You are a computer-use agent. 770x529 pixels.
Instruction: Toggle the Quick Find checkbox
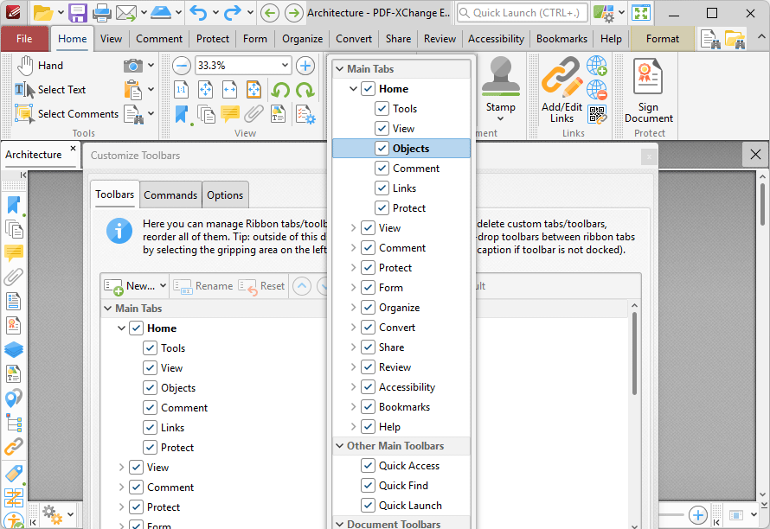[368, 485]
